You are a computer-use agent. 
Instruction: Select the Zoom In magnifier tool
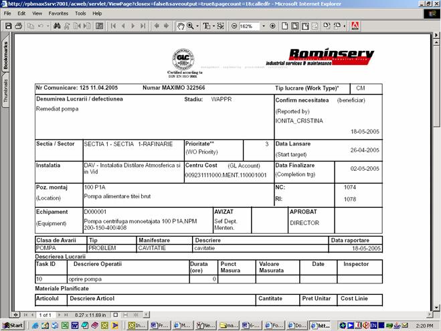point(191,26)
